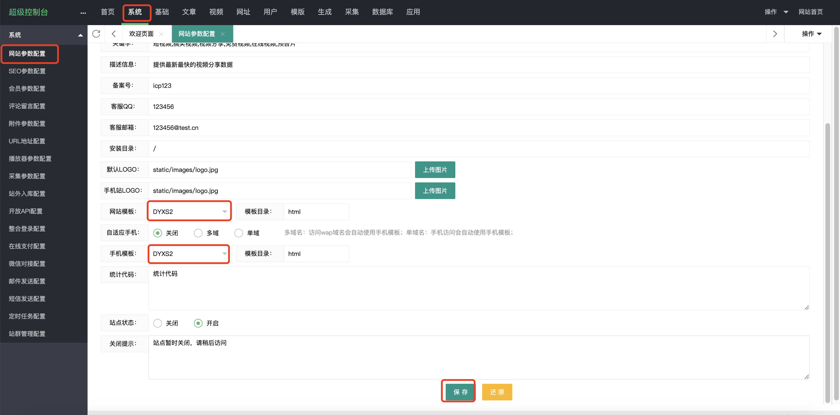Click the right arrow tab scroll icon
Viewport: 840px width, 415px height.
pyautogui.click(x=775, y=34)
